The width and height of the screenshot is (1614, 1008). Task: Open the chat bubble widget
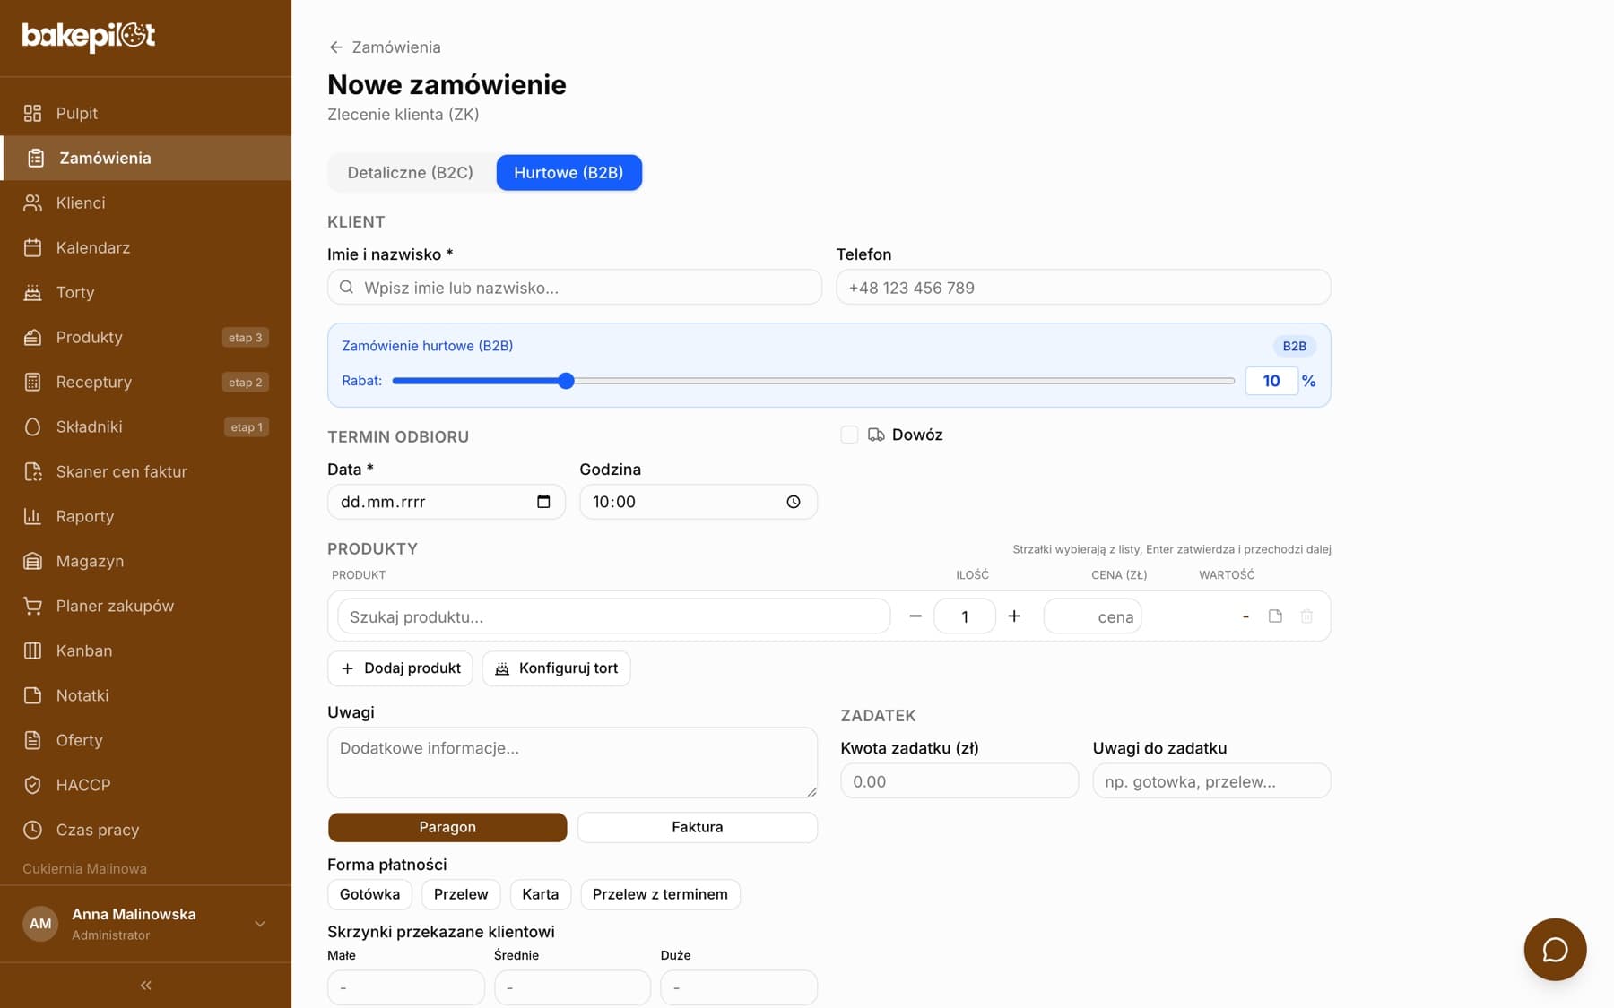(x=1555, y=949)
